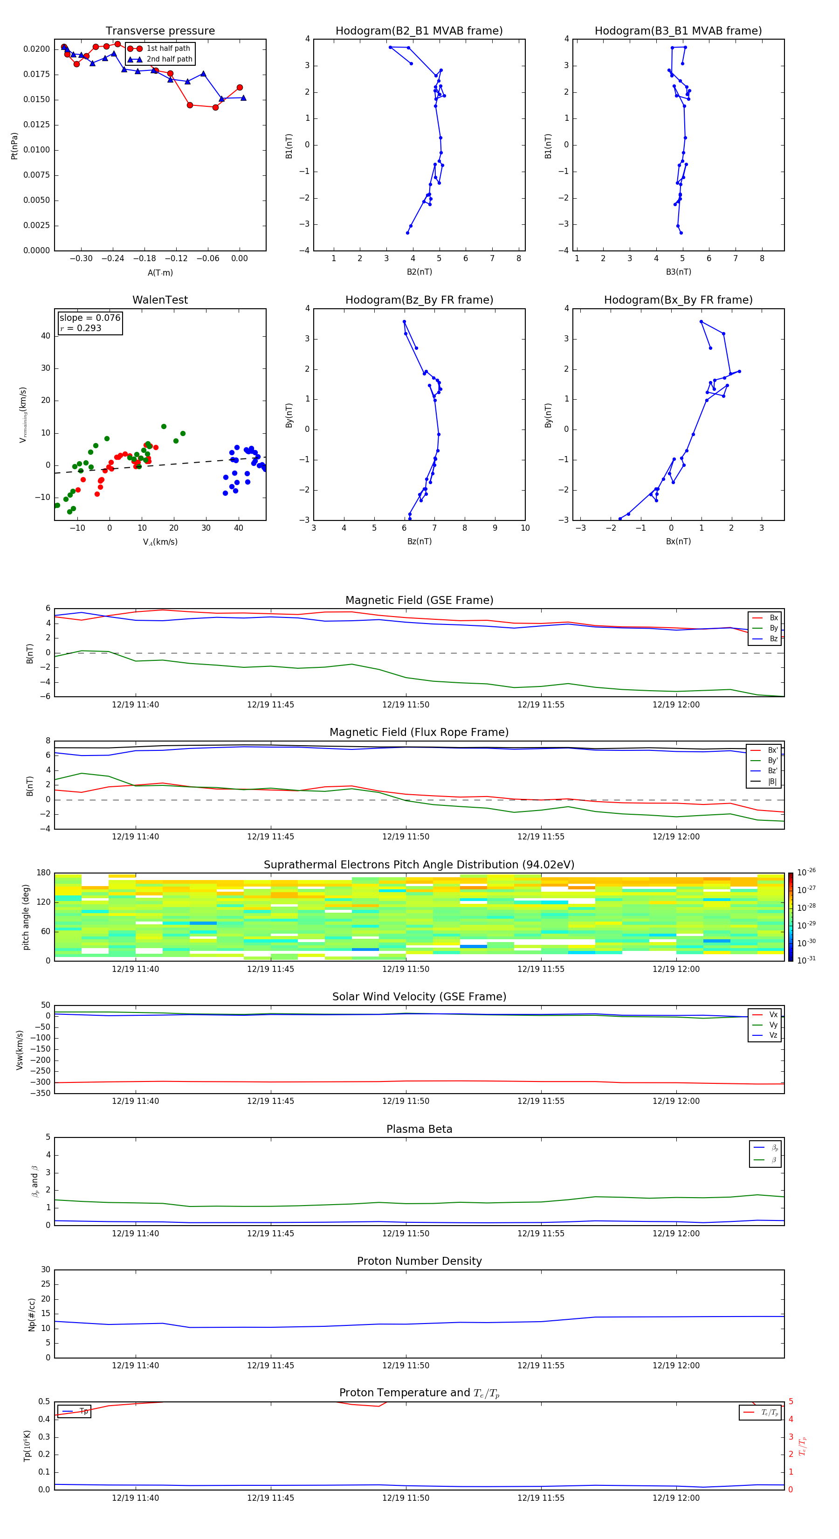Click the "Solar Wind Velocity (GSE Frame)" title
Image resolution: width=839 pixels, height=1539 pixels.
tap(419, 997)
